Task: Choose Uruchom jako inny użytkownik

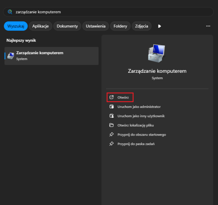Action: (141, 116)
